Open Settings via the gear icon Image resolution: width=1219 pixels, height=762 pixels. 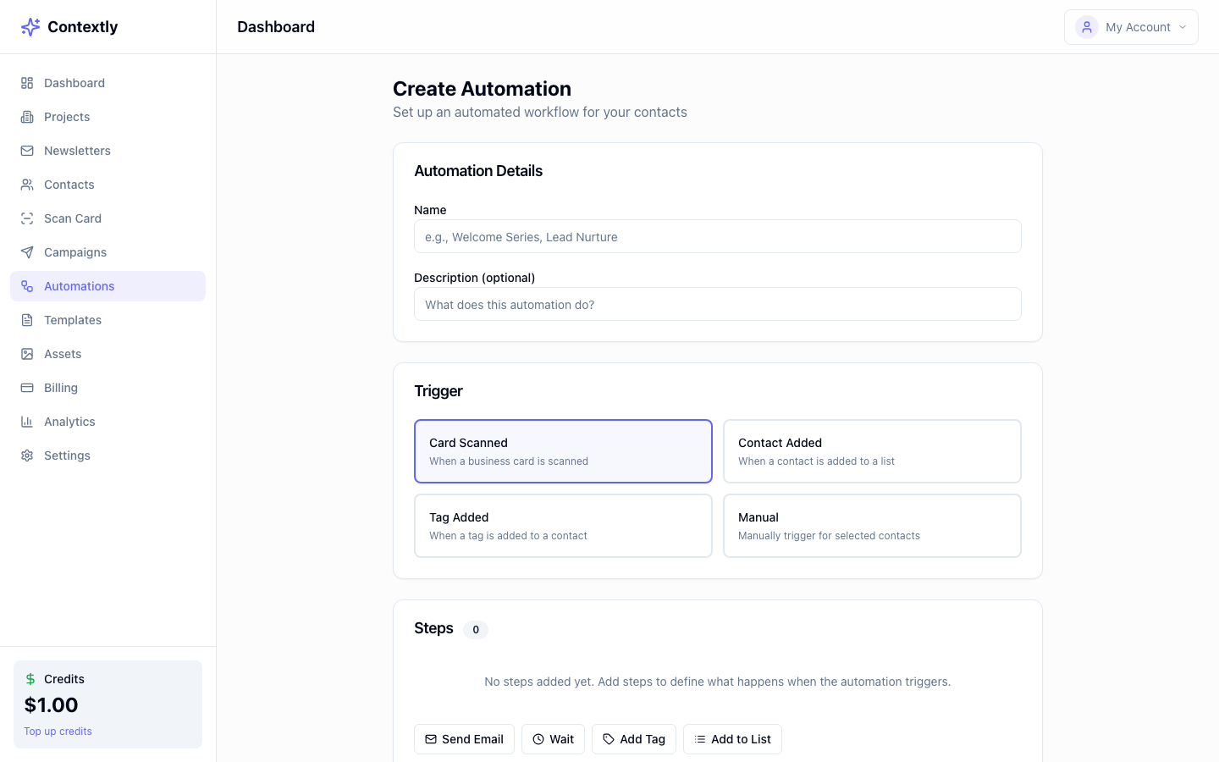click(26, 456)
